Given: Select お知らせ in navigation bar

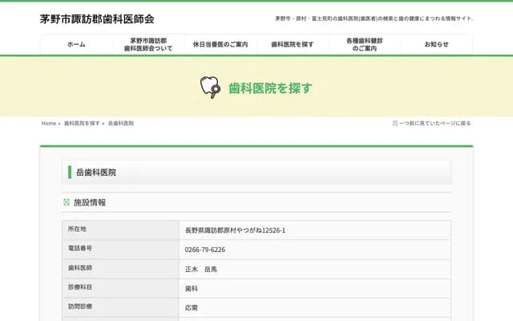Looking at the screenshot, I should coord(437,44).
